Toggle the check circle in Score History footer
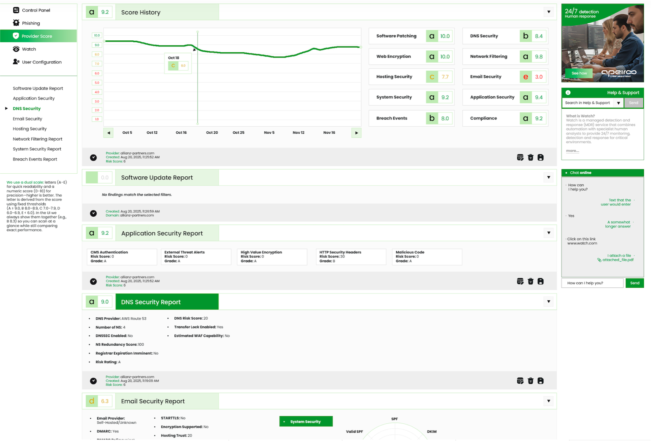Screen dimensions: 651x441 [93, 157]
